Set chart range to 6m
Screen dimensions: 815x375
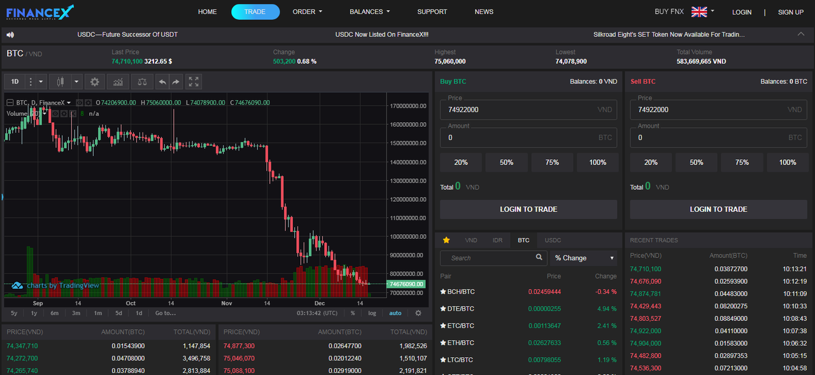55,313
